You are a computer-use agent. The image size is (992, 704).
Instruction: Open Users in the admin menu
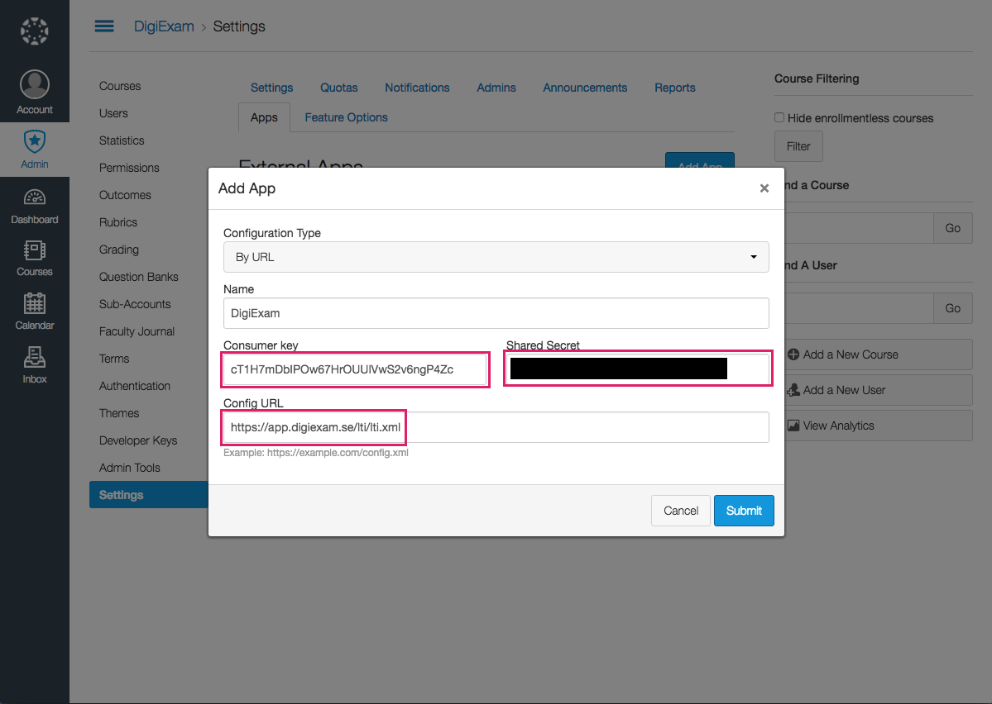(113, 113)
